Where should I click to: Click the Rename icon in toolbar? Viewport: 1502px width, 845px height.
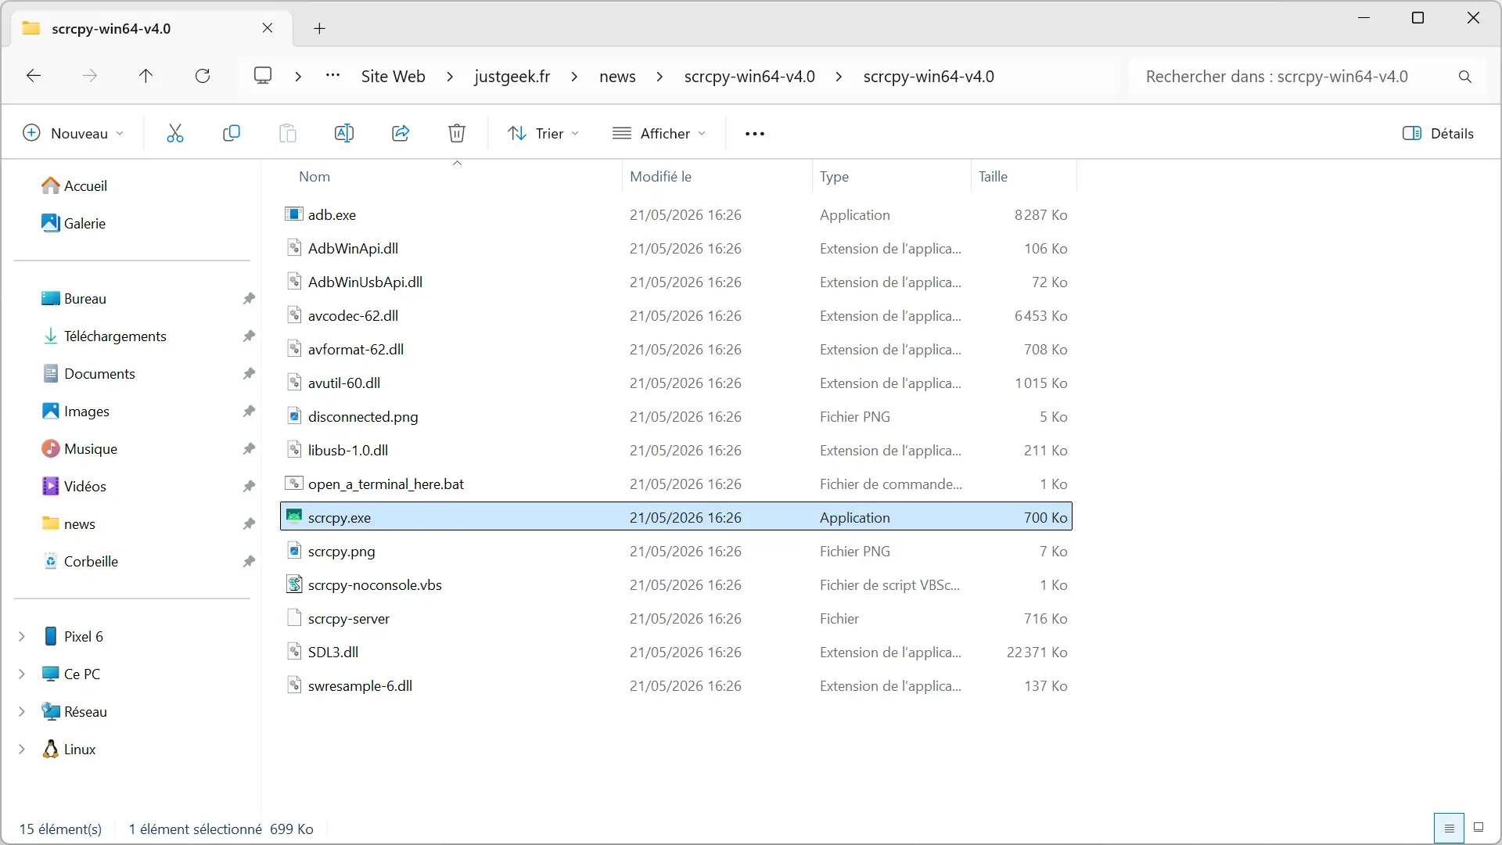click(344, 134)
